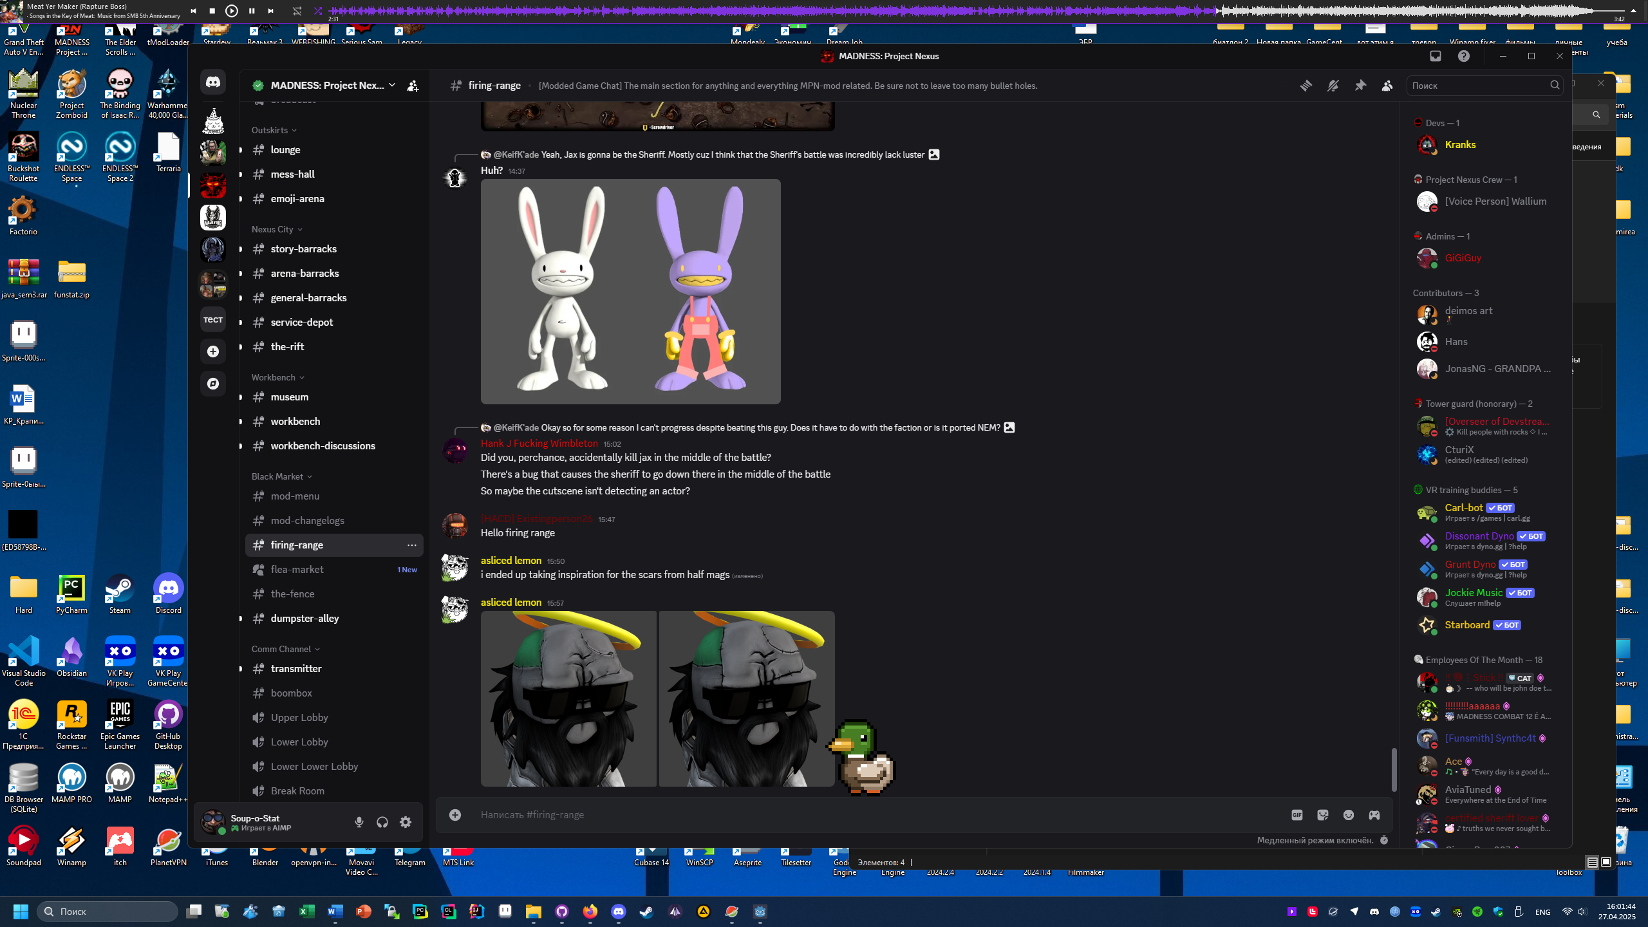Click the play button in AIMP player bar
Screen dimensions: 1648x927
click(x=232, y=11)
